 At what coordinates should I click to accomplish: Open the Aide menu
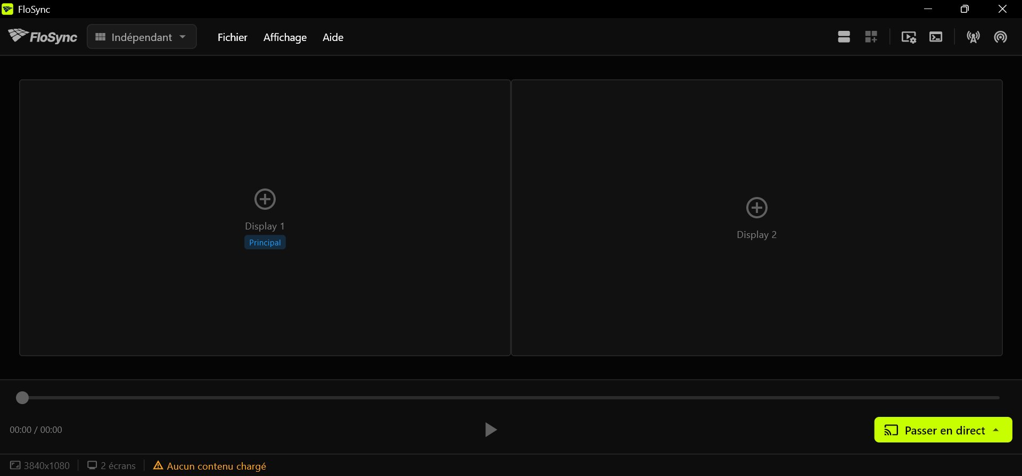coord(333,37)
